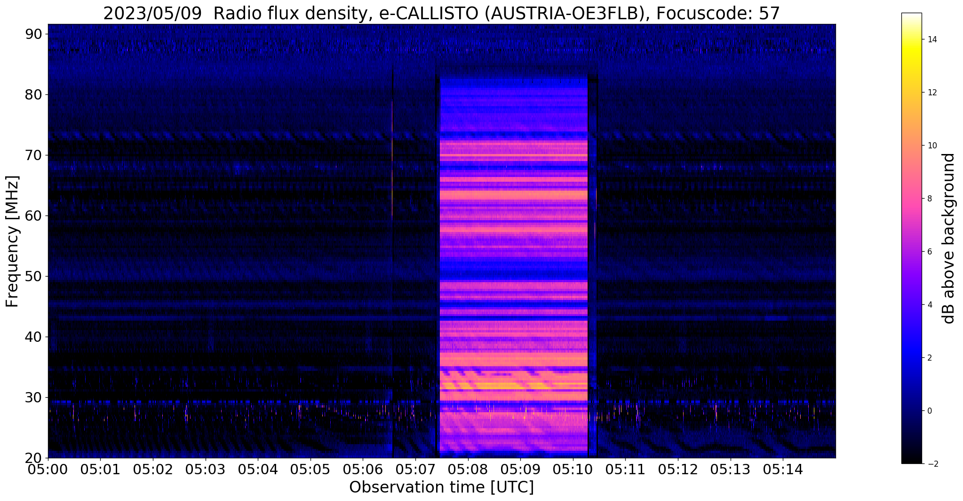The image size is (963, 501).
Task: Click the 05:02 time tick label
Action: coord(153,470)
